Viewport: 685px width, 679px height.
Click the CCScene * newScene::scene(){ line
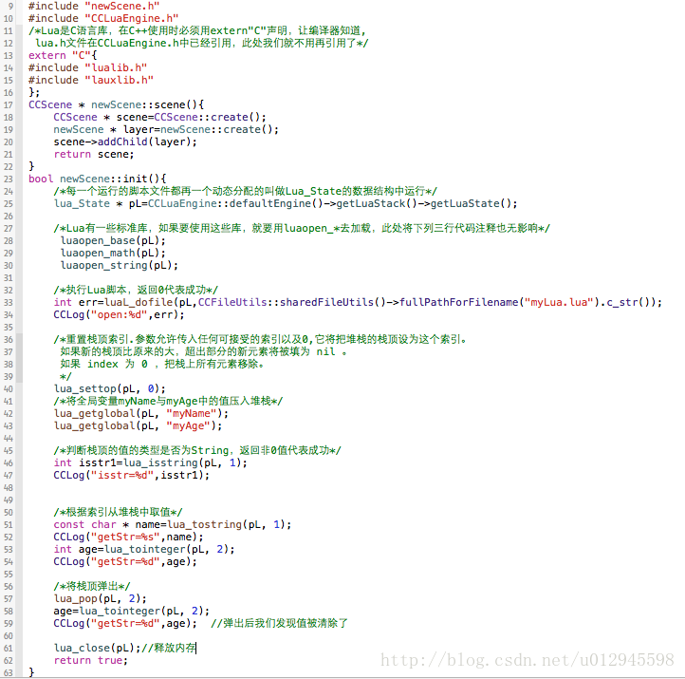116,104
